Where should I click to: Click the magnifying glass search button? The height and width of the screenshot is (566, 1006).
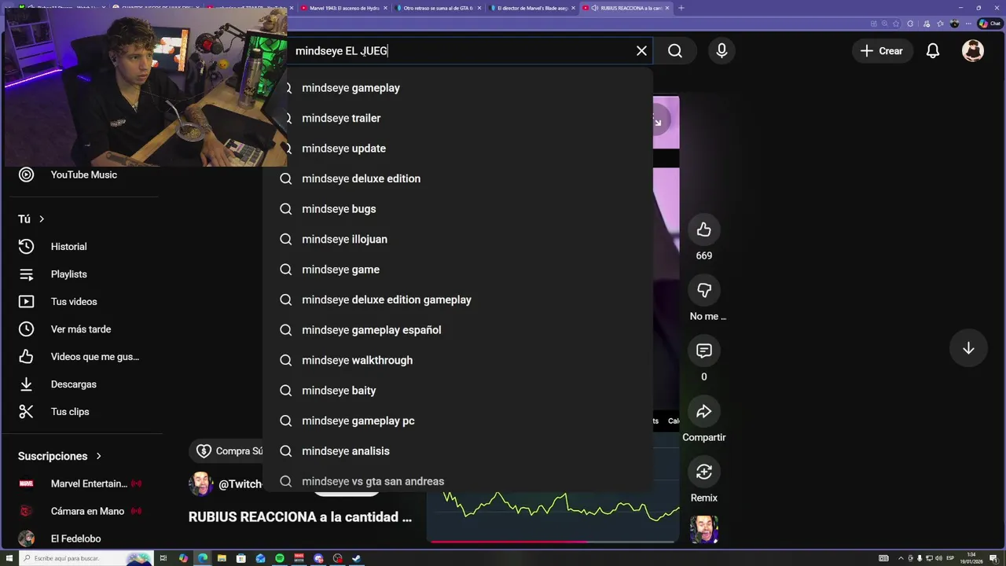pos(675,50)
